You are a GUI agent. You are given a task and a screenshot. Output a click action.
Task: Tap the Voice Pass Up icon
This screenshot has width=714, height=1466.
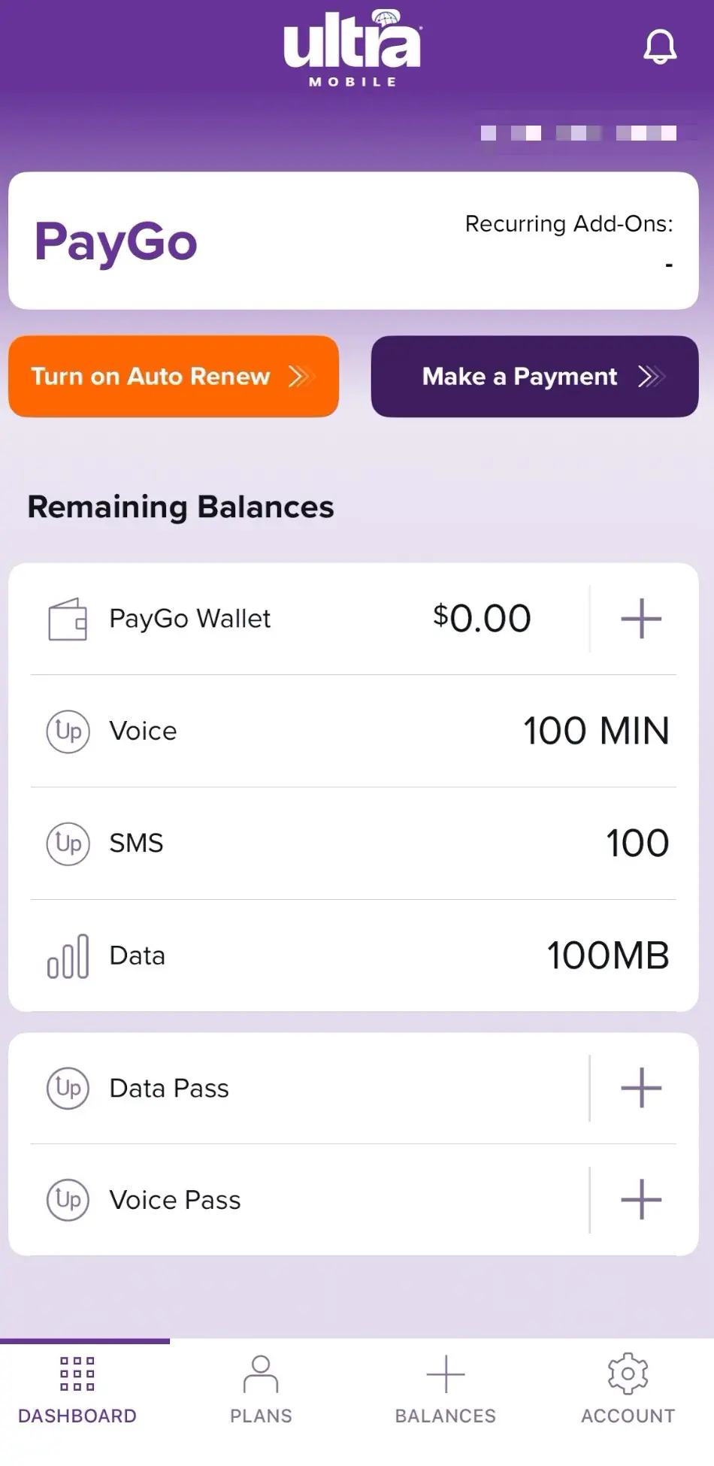tap(68, 1200)
